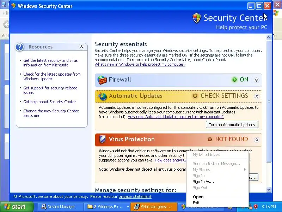Minimize the Windows Security Center window
Image resolution: width=282 pixels, height=212 pixels.
click(251, 6)
